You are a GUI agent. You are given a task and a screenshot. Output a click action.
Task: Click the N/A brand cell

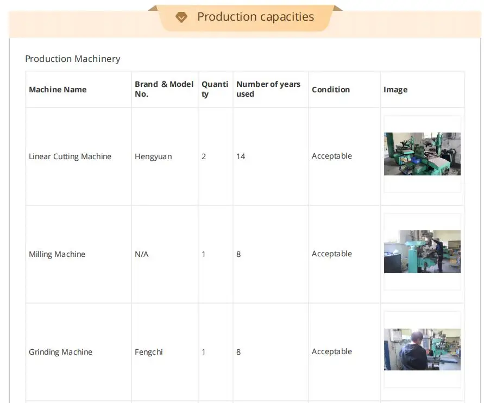tap(142, 254)
